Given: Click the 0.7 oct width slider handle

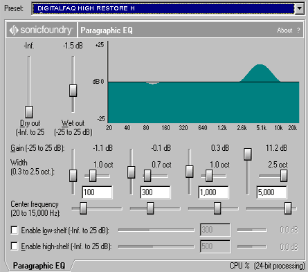Looking at the screenshot, I should tap(147, 176).
